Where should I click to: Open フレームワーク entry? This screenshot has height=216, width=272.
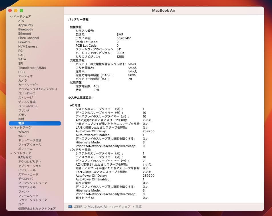[28, 196]
